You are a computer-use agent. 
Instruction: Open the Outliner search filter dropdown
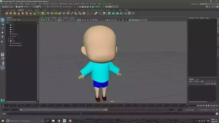pos(37,23)
